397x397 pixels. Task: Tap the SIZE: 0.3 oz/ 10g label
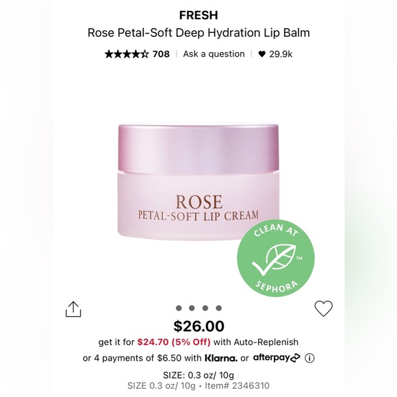[x=198, y=375]
